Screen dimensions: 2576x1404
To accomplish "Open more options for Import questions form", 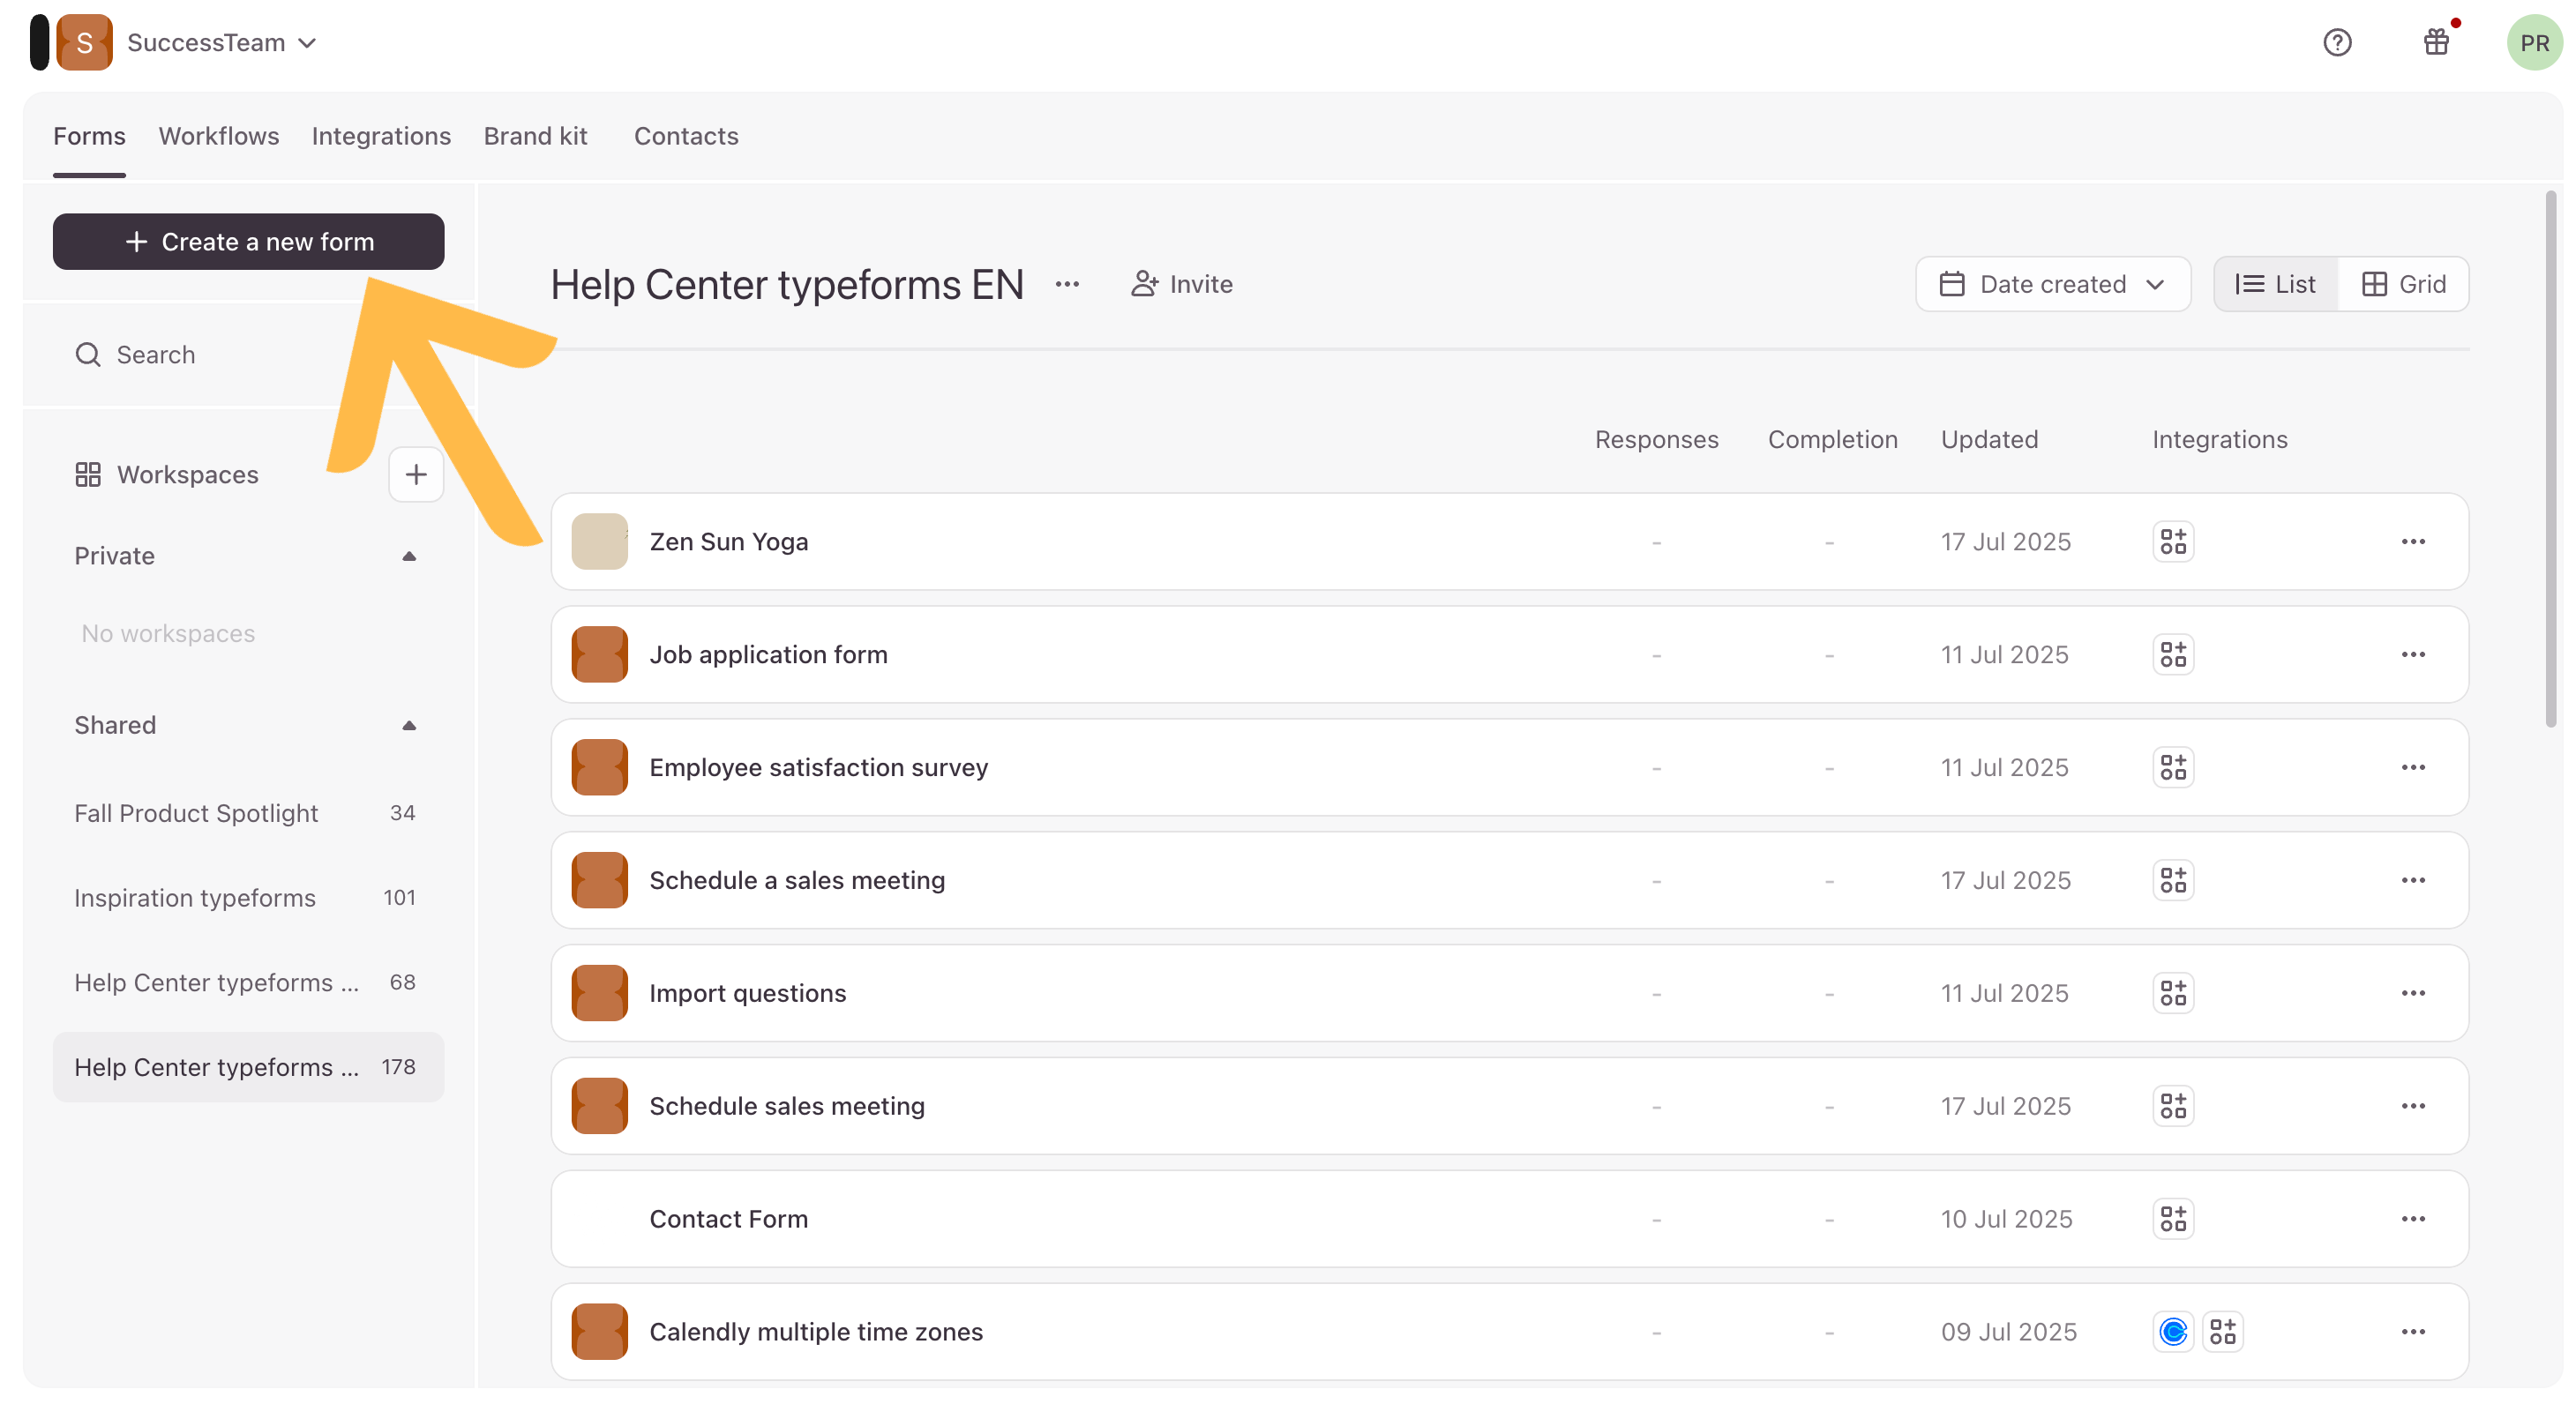I will pyautogui.click(x=2412, y=994).
